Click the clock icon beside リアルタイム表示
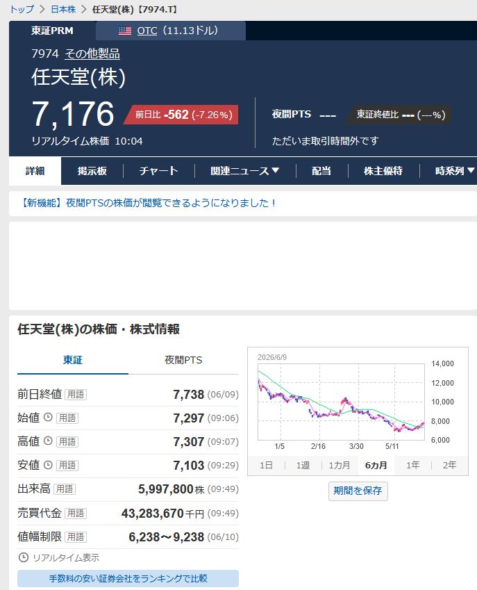This screenshot has width=477, height=590. (24, 557)
